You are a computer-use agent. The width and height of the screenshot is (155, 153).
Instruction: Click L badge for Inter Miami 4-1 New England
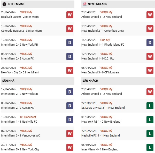150,147
